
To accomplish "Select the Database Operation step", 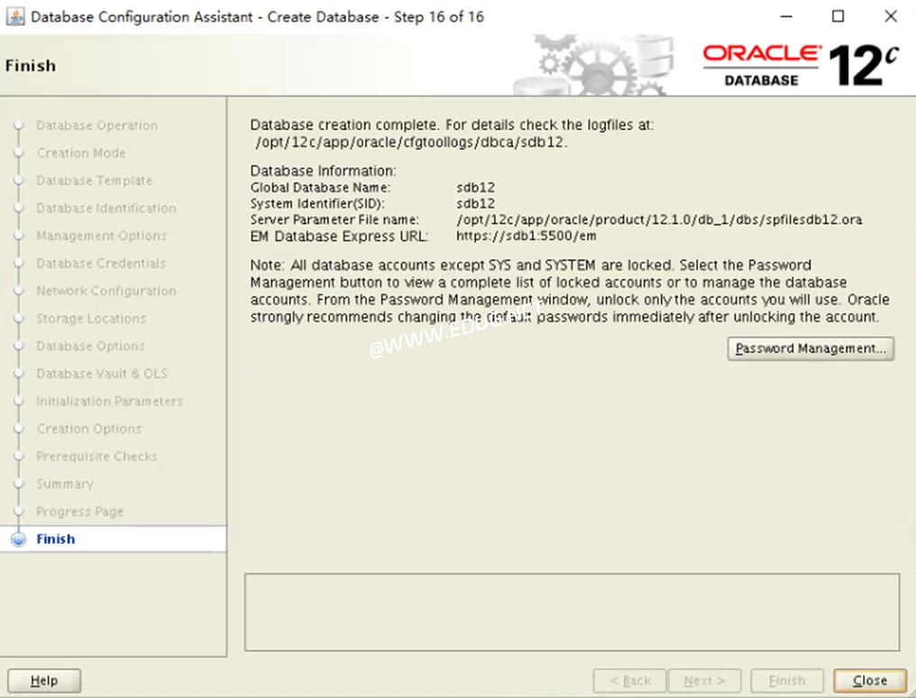I will [97, 125].
